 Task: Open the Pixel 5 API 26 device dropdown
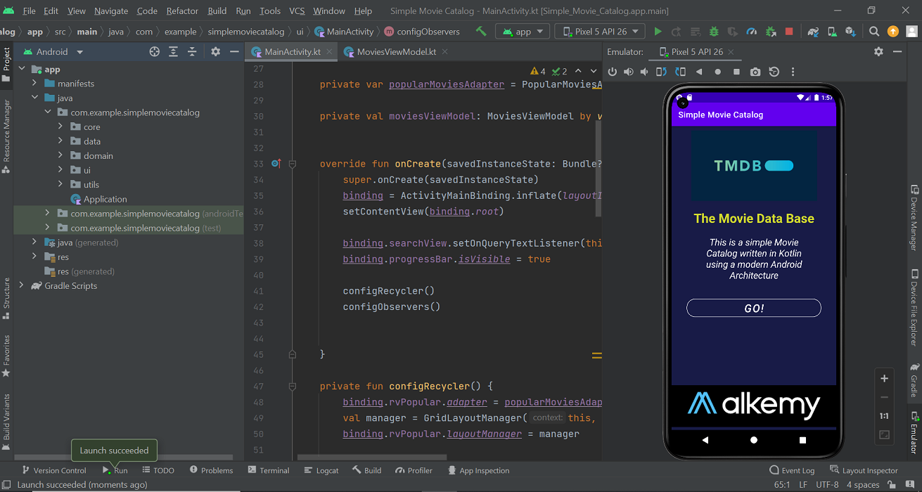coord(599,32)
